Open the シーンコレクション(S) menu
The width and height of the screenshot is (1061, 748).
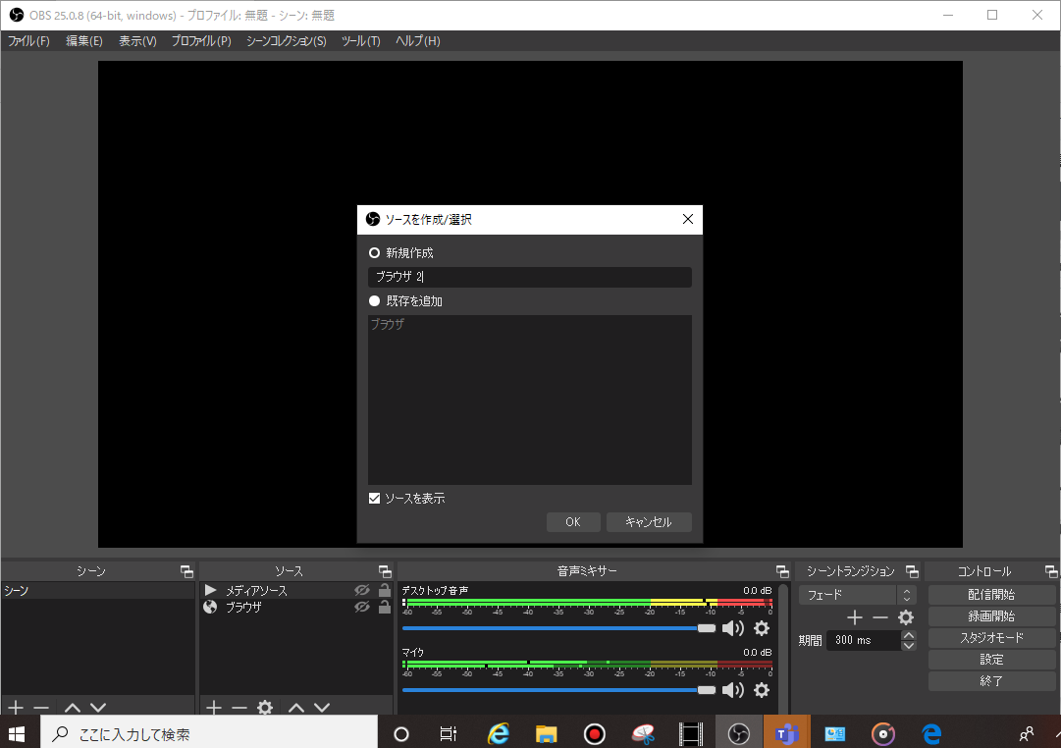tap(287, 40)
